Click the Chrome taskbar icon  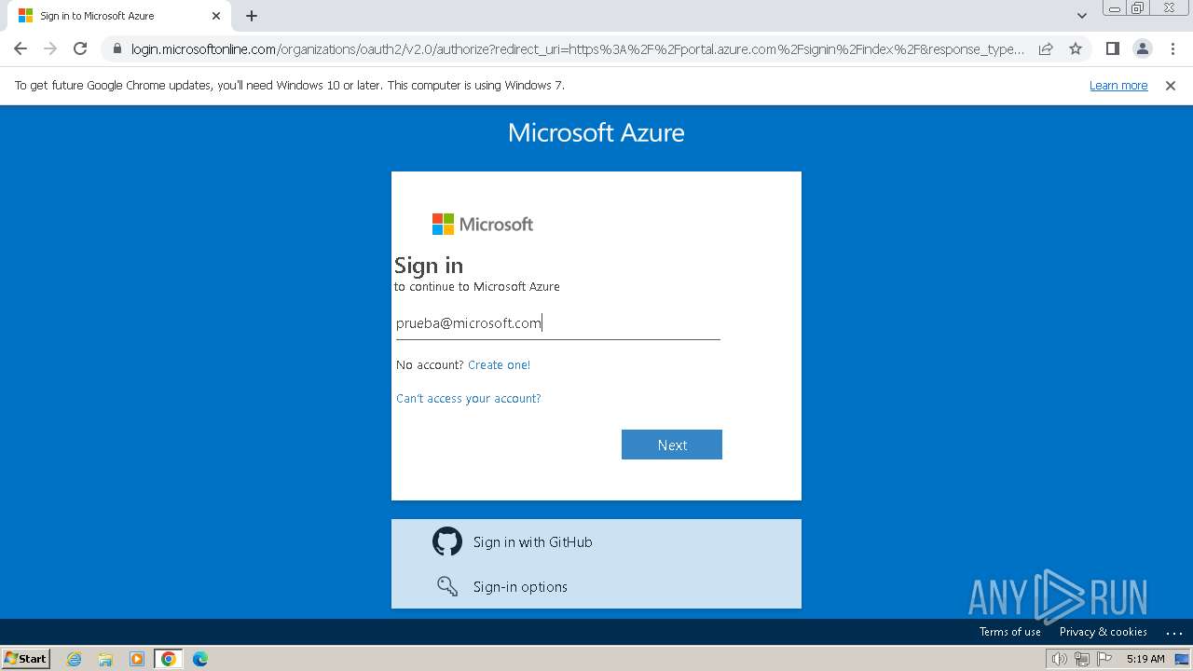tap(169, 659)
